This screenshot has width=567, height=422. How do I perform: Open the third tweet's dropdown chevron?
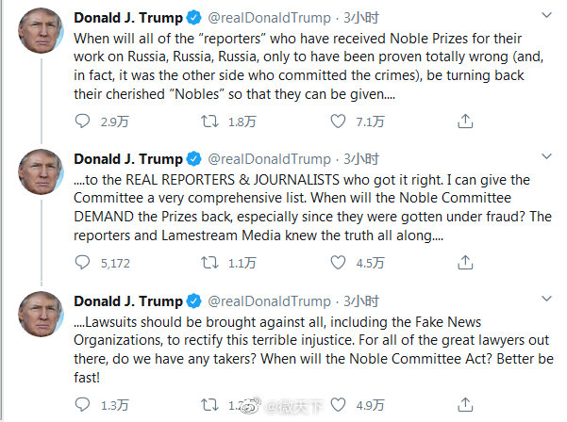coord(547,300)
